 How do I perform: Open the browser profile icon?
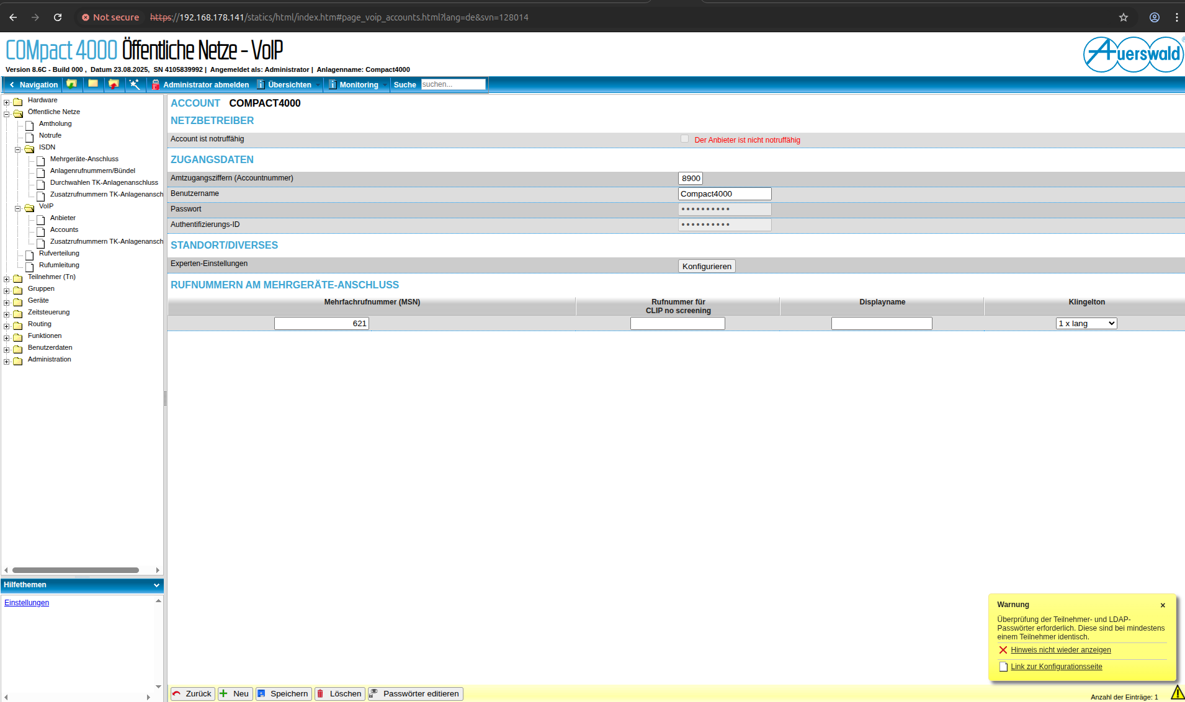click(1155, 17)
